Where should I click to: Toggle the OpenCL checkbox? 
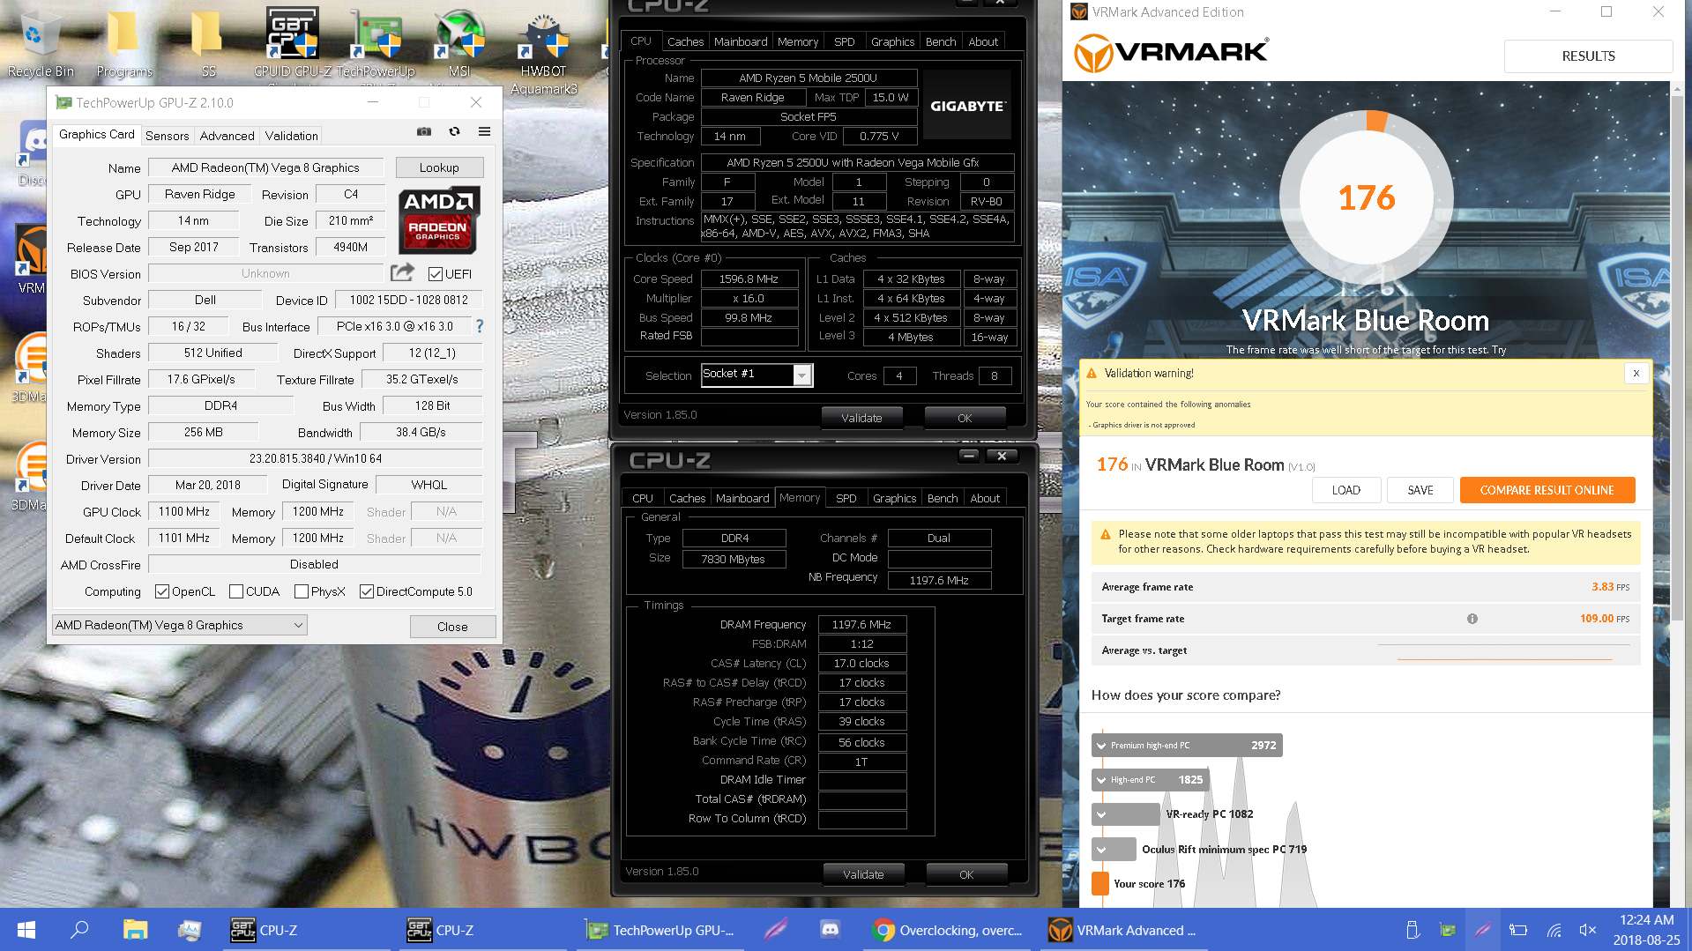point(162,591)
